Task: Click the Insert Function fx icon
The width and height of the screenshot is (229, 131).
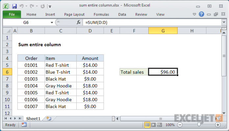Action: click(78, 22)
